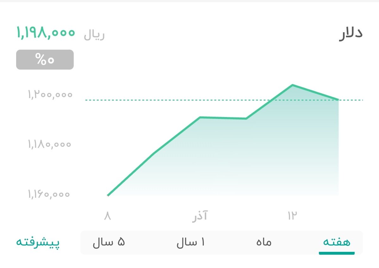Switch to the ماه (month) tab

264,242
